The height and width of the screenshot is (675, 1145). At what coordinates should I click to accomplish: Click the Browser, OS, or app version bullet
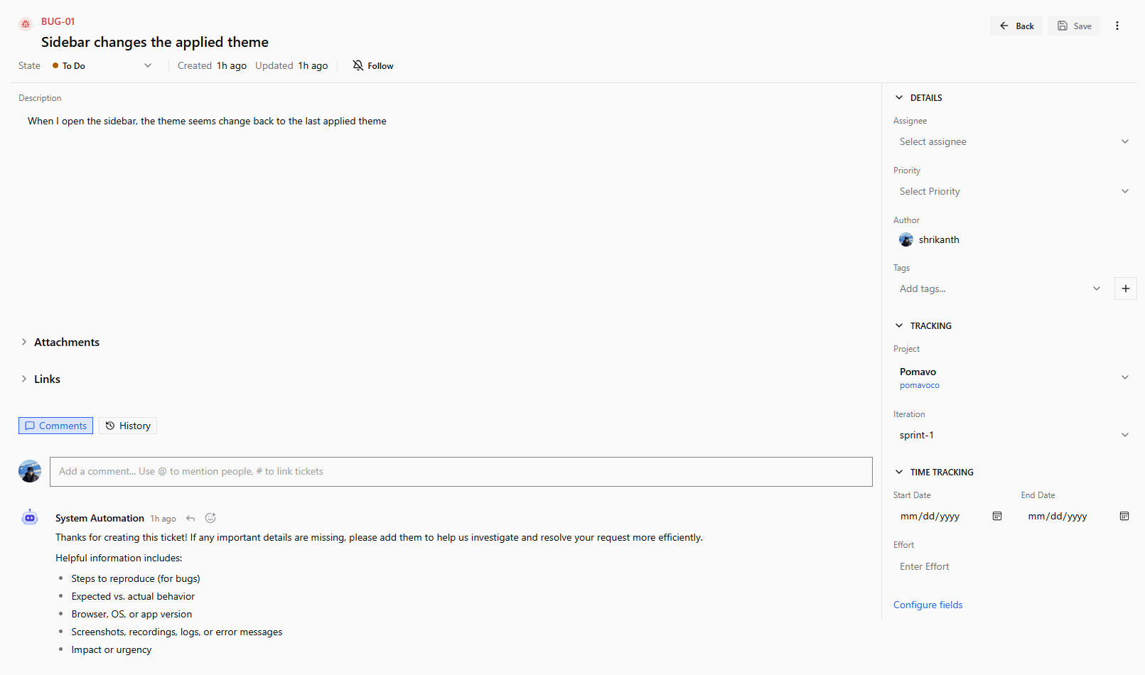point(131,614)
